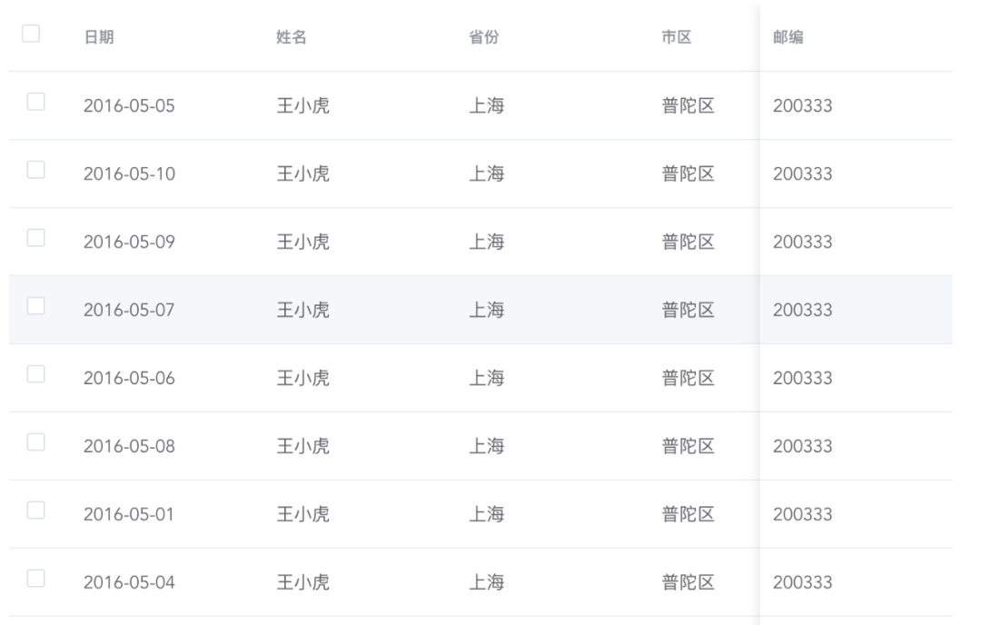Check the checkbox for row 2016-05-06
The image size is (981, 625).
point(36,374)
